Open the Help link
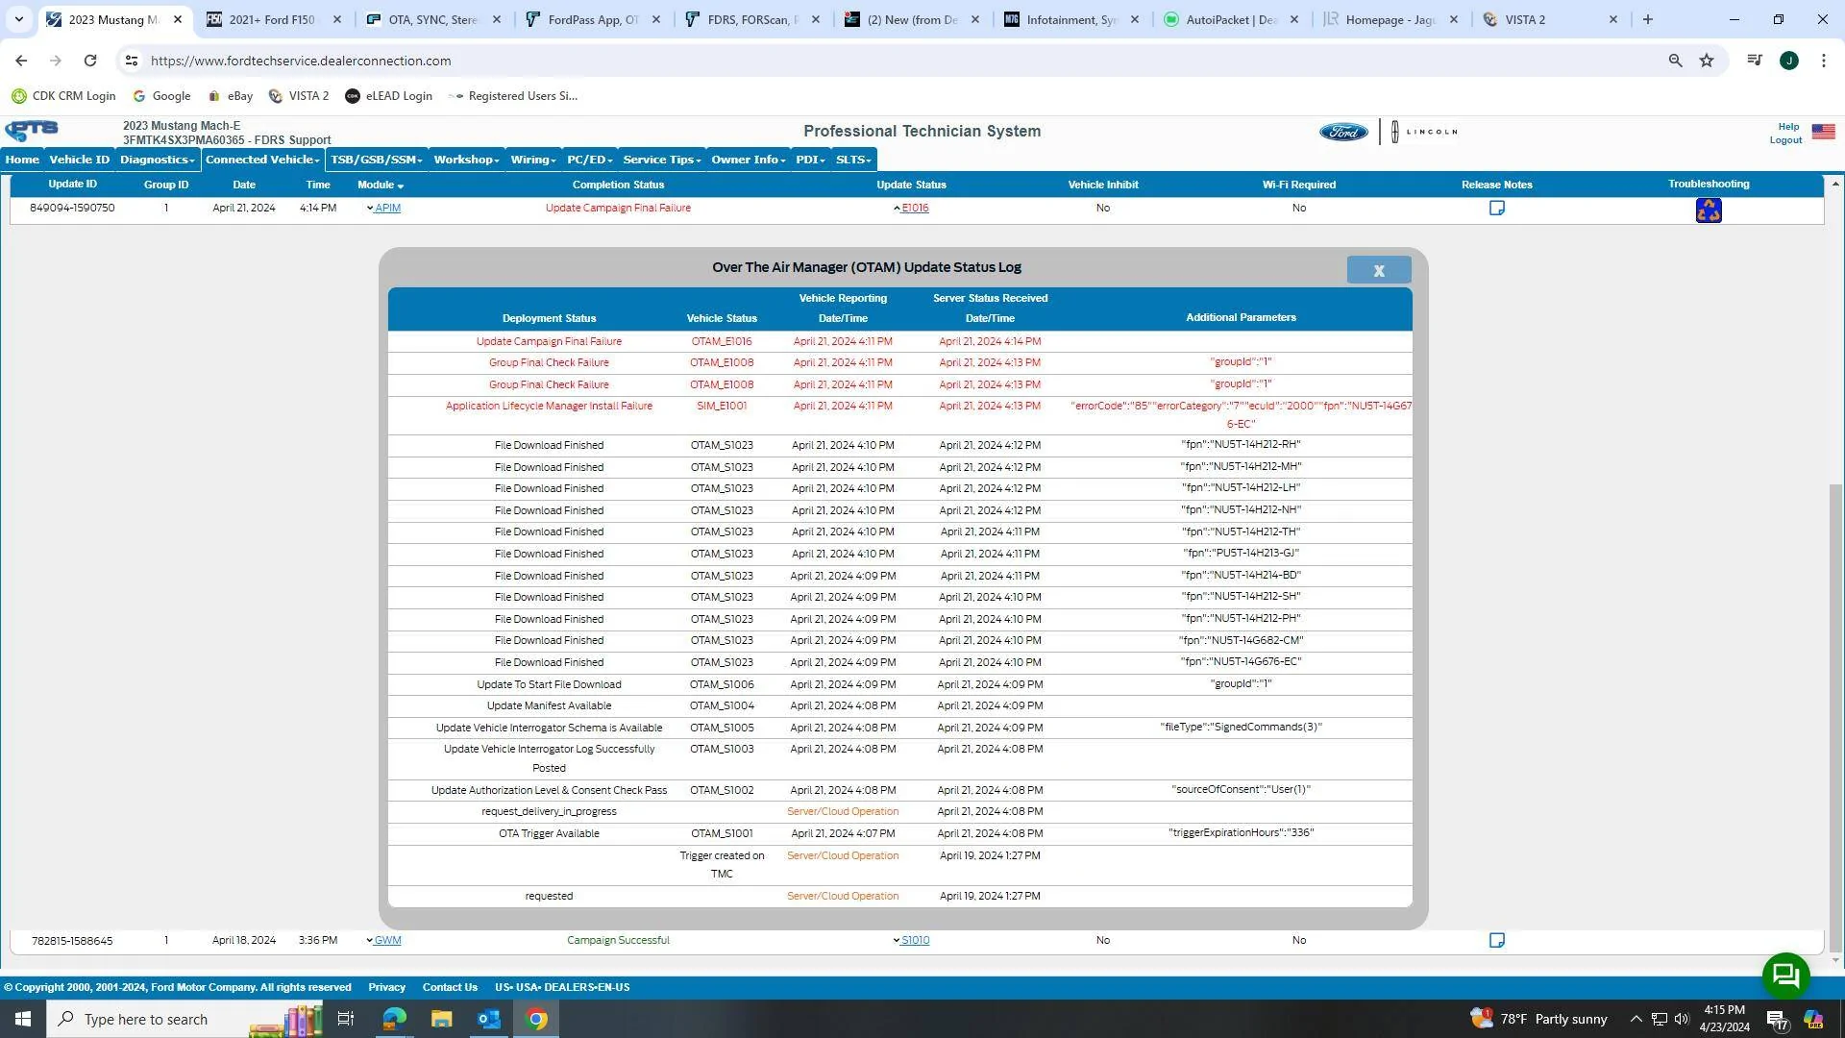 1788,127
